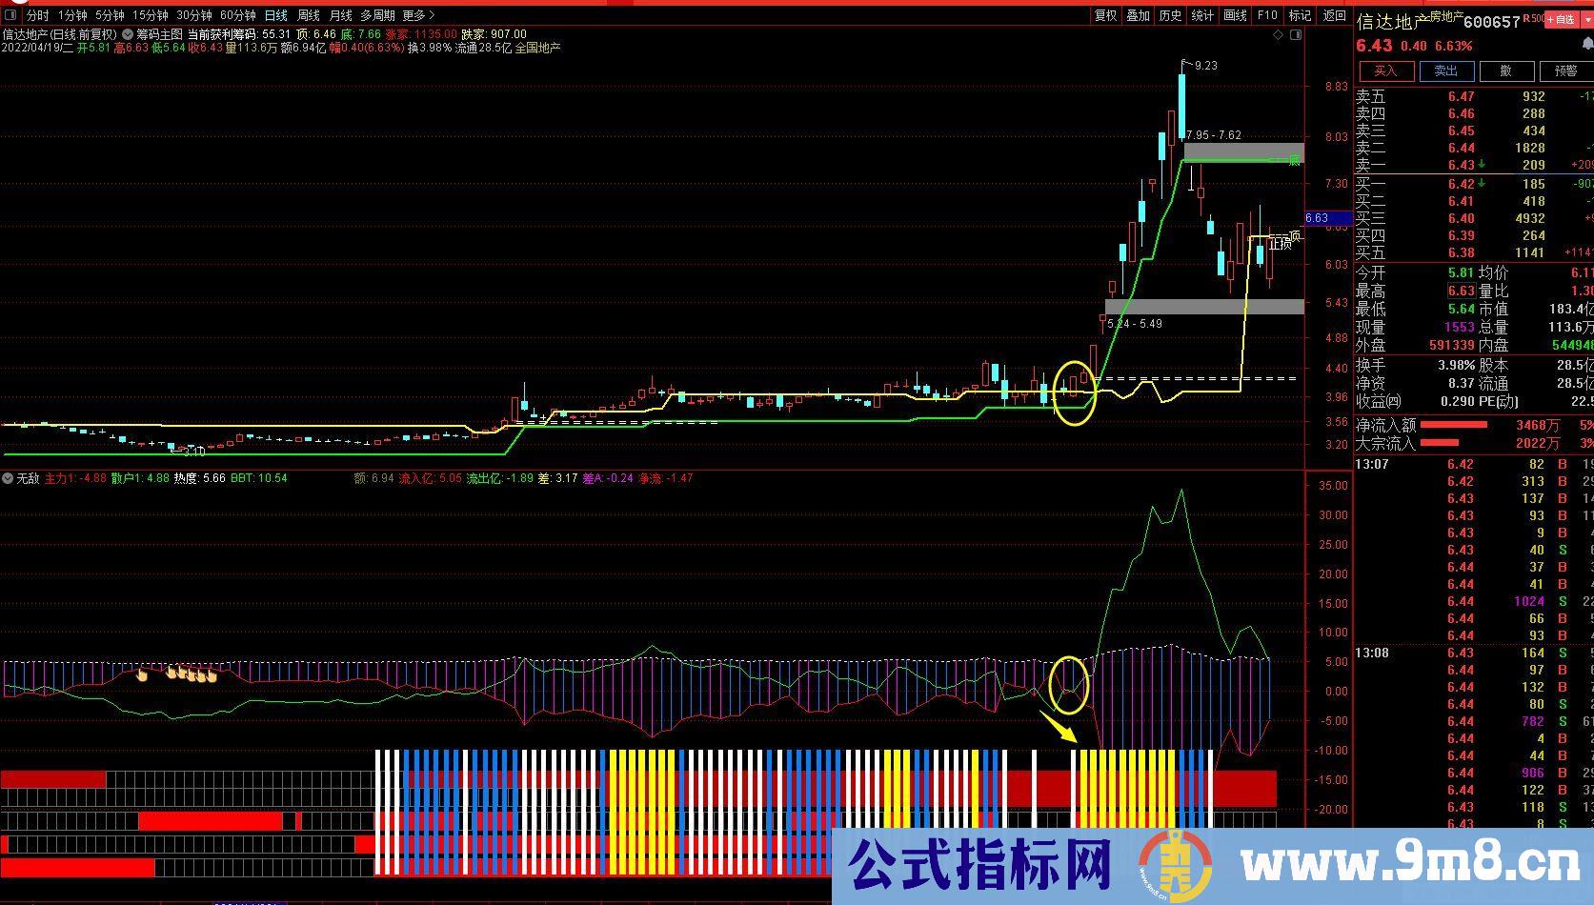Open the 自选 dropdown arrow
Screen dimensions: 1594x905
1585,19
